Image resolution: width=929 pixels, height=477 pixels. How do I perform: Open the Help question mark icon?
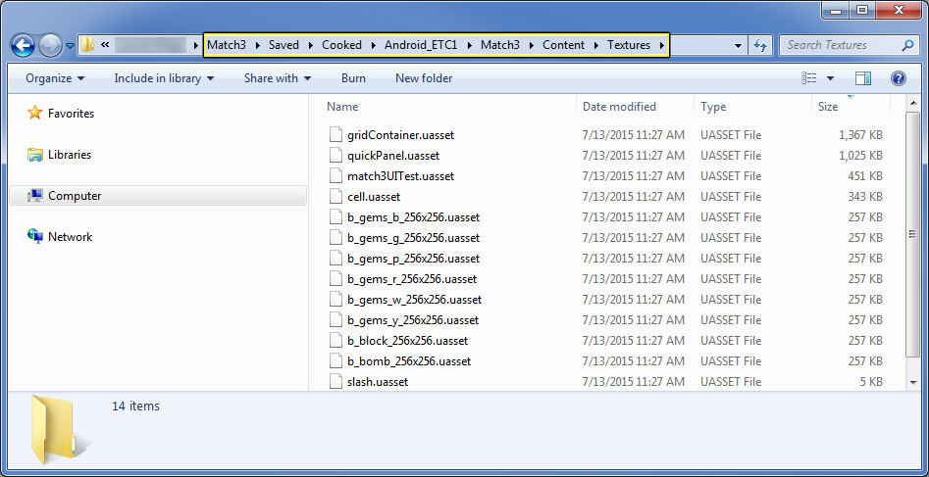[899, 78]
